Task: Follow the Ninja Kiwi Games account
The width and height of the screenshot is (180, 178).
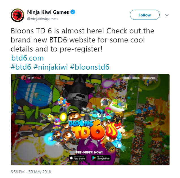Action: (x=145, y=15)
